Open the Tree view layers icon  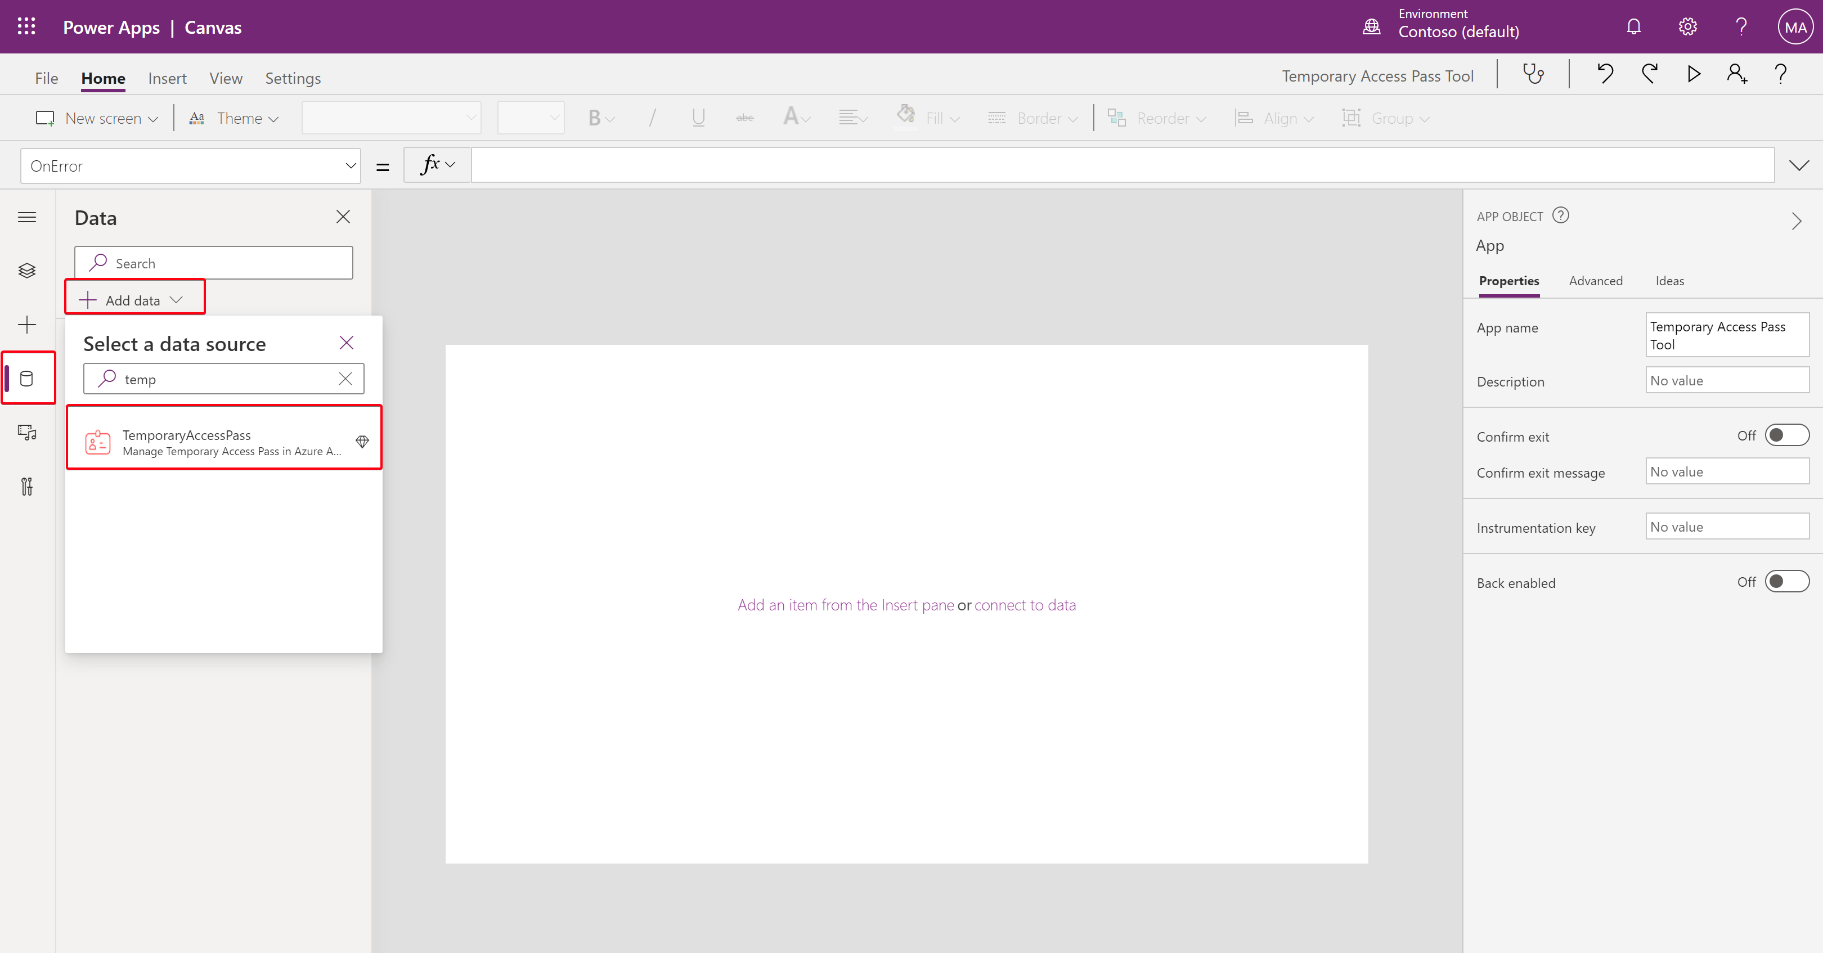pyautogui.click(x=27, y=270)
